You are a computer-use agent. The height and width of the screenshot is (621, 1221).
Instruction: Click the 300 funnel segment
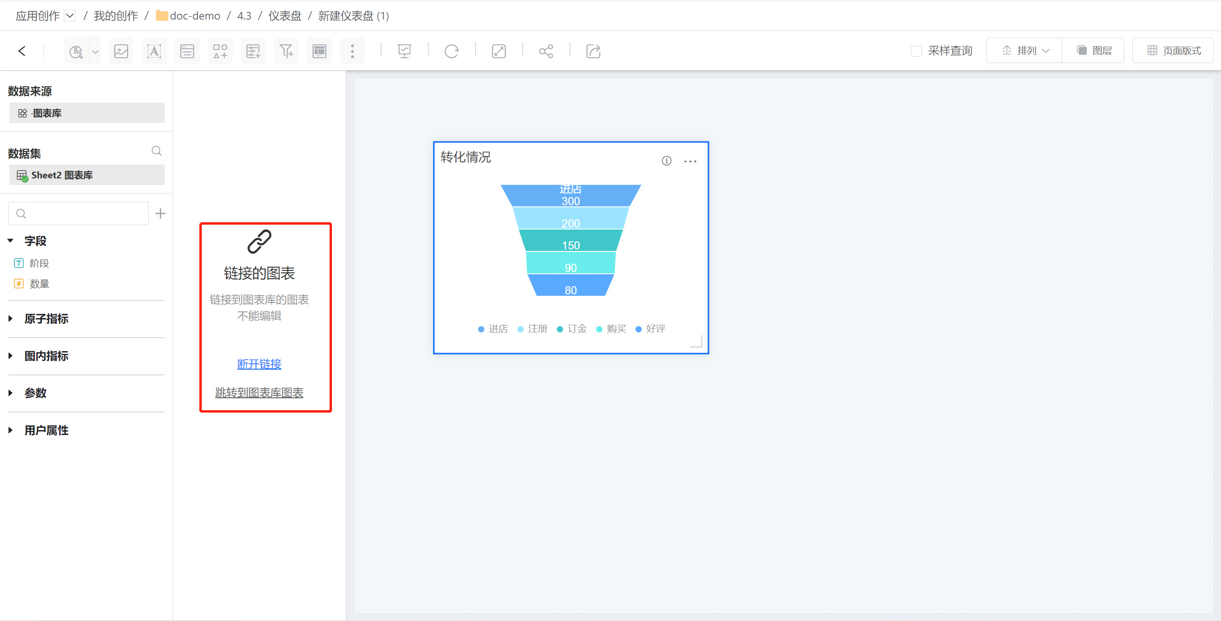tap(570, 196)
